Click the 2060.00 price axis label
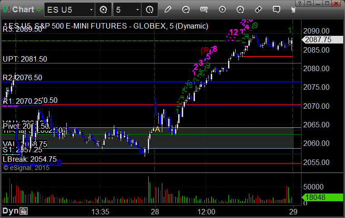The image size is (345, 218). coord(316,143)
